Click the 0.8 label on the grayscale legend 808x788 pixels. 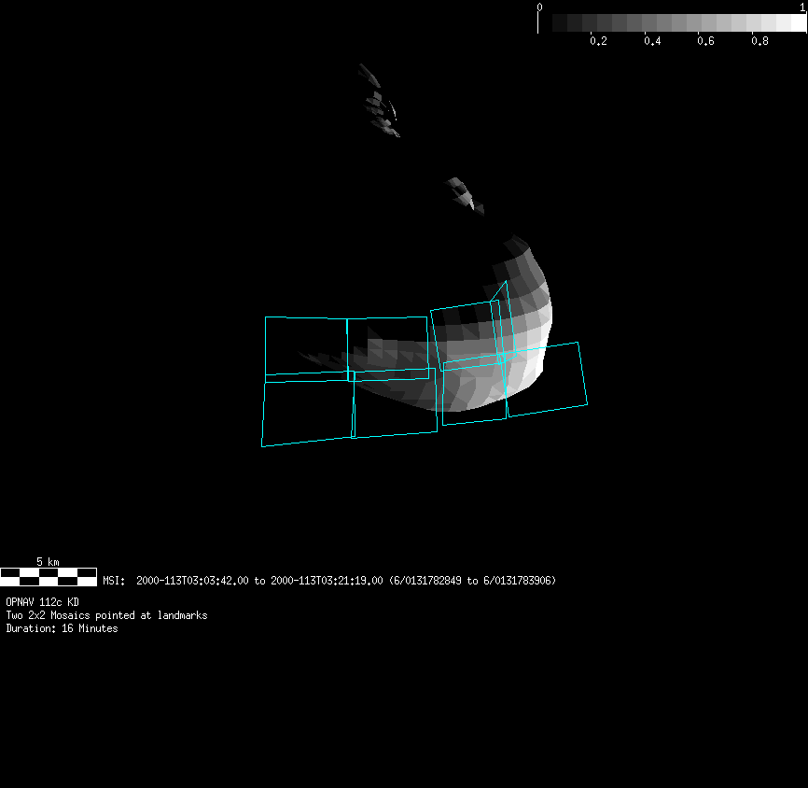(760, 41)
